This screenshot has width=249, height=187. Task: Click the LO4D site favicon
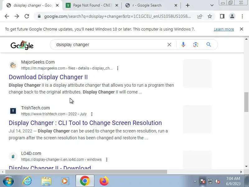click(13, 156)
